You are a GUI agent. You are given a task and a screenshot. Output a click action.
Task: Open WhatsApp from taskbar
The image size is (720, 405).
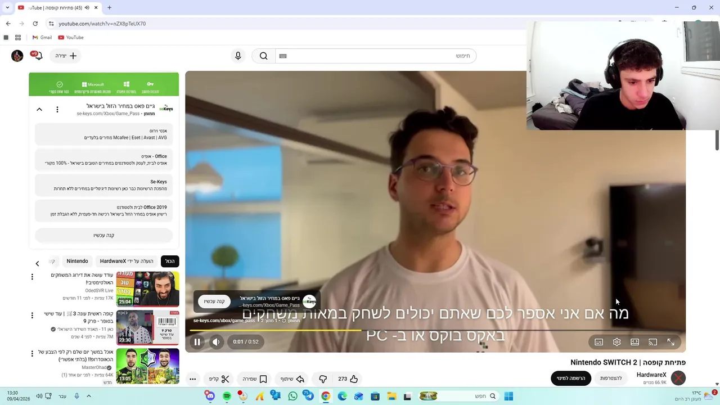click(292, 396)
